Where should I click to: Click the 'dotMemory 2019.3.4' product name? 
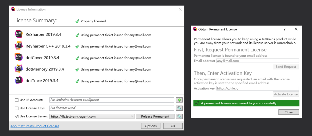(x=45, y=69)
